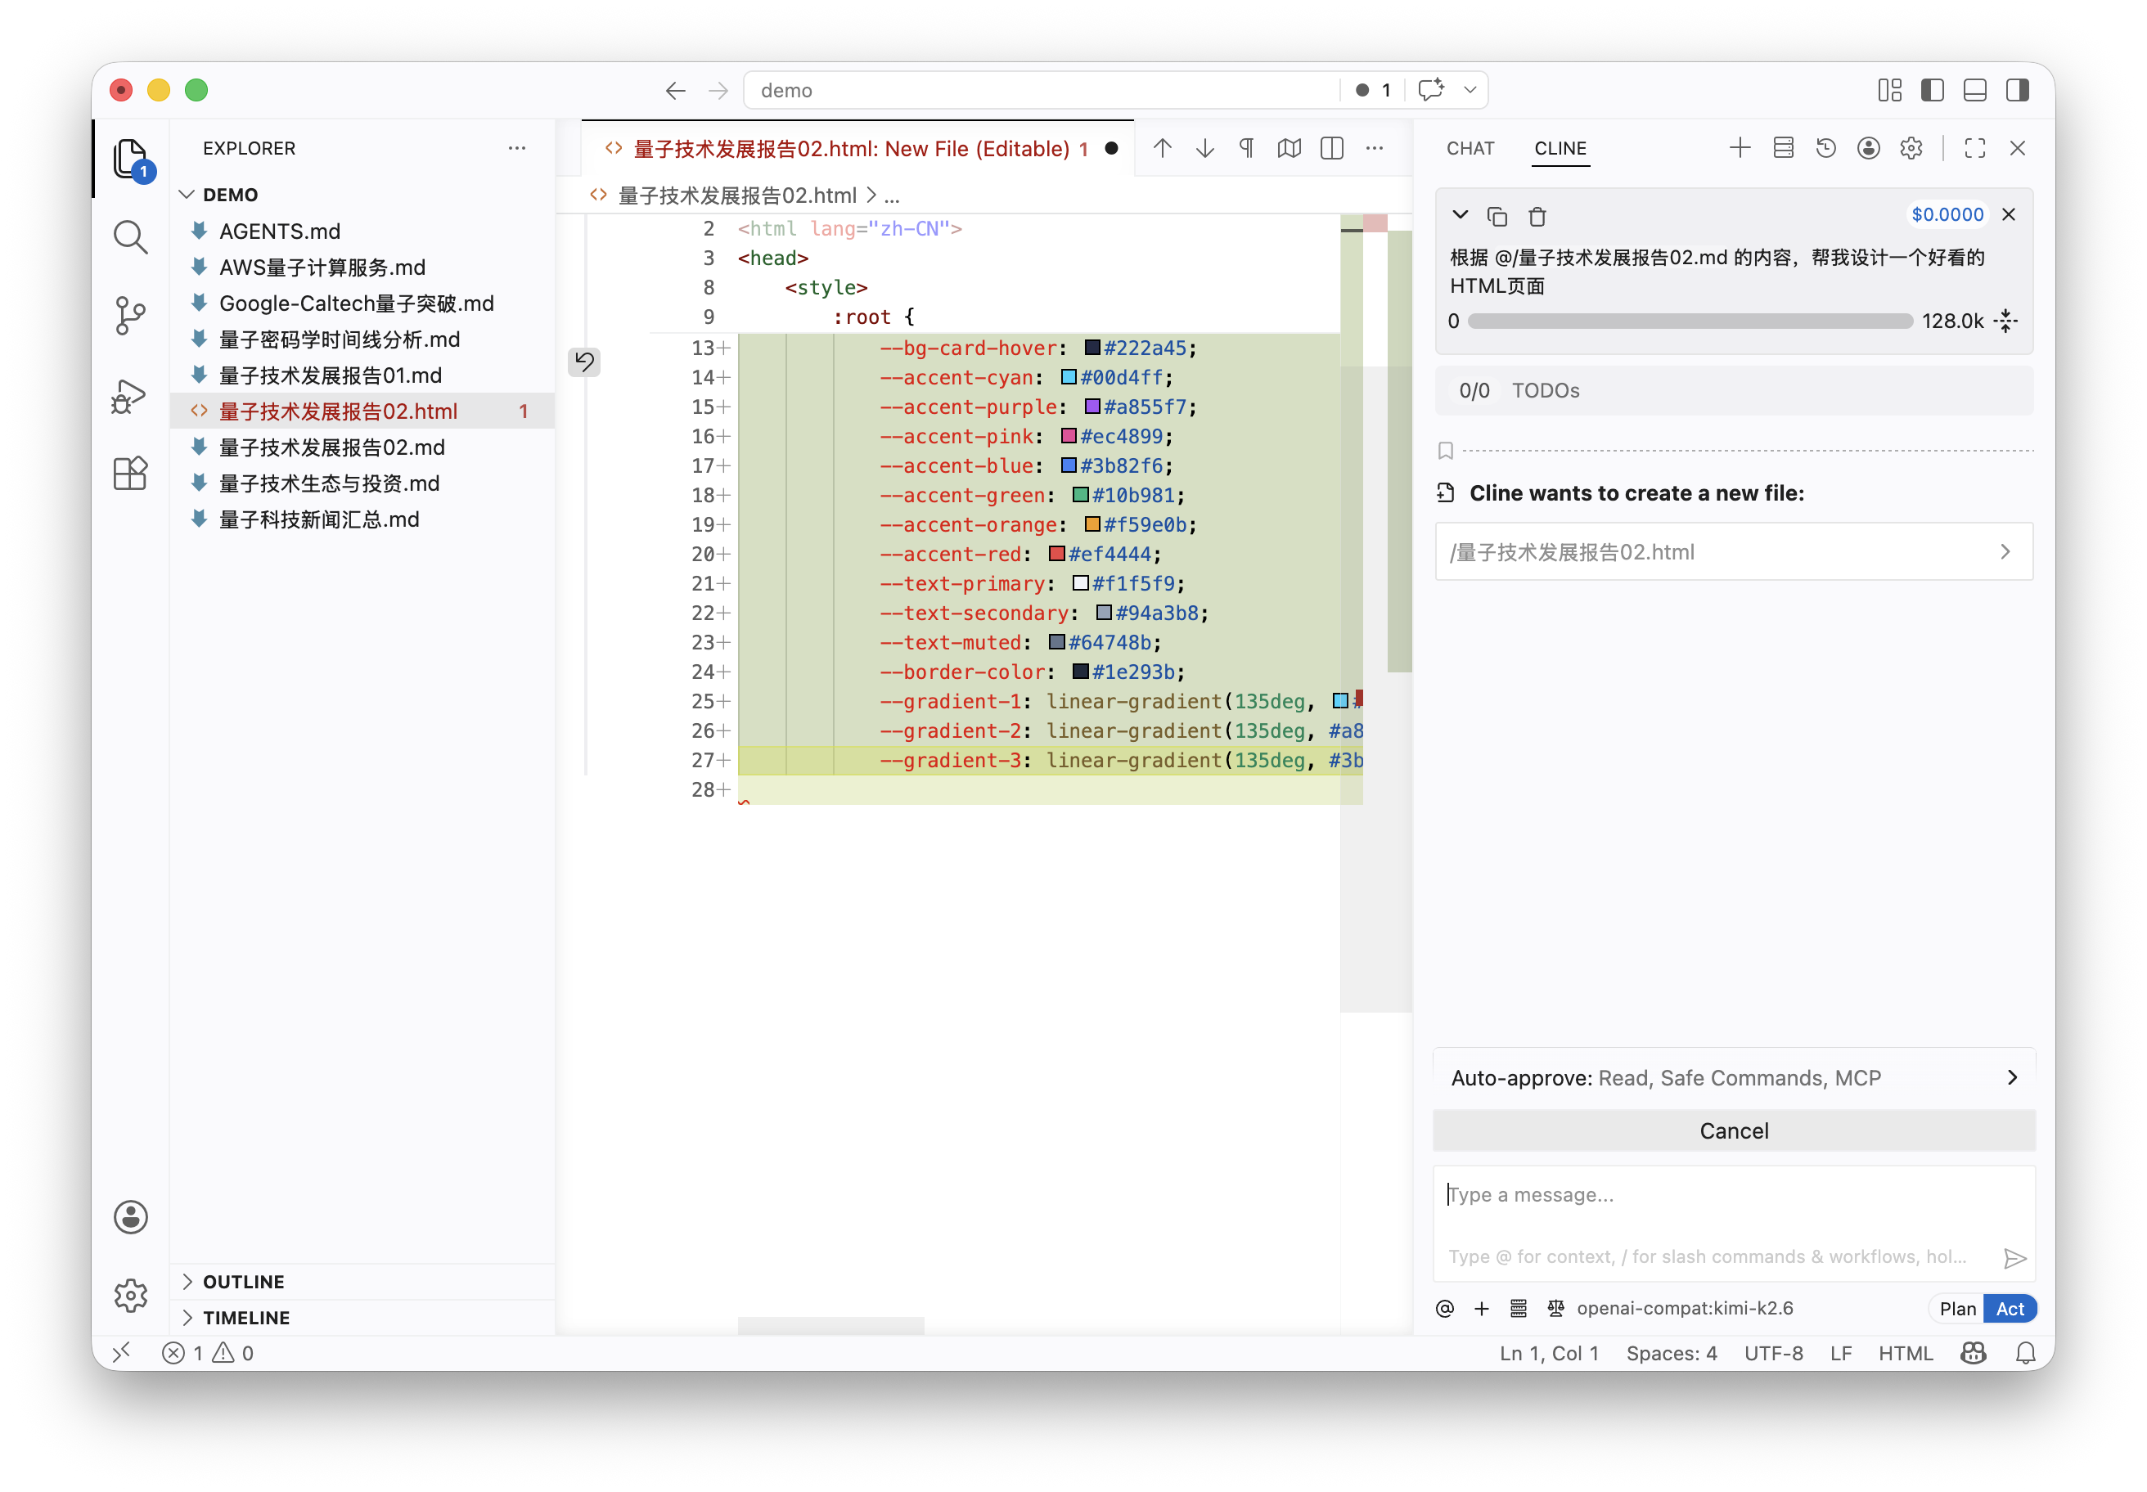
Task: Switch to the CLINE tab
Action: 1560,148
